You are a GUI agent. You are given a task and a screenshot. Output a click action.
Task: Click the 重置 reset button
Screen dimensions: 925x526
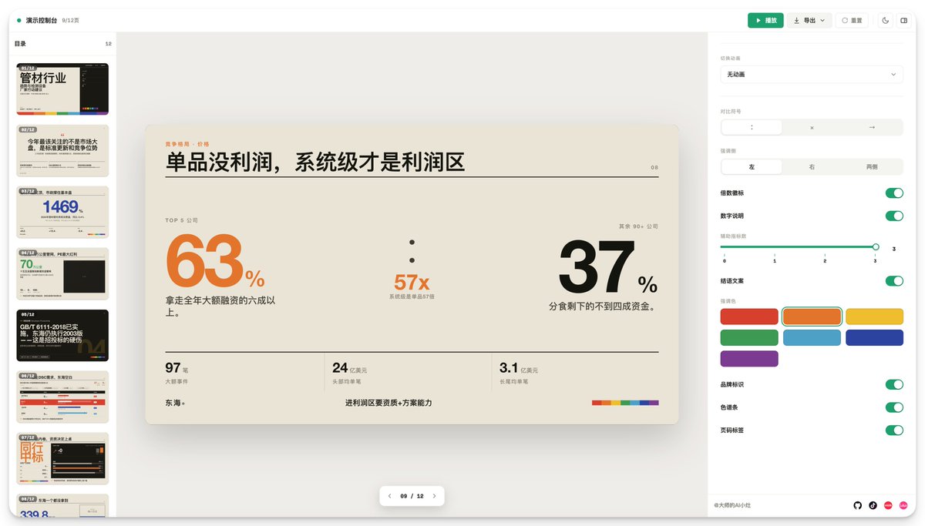pyautogui.click(x=852, y=21)
